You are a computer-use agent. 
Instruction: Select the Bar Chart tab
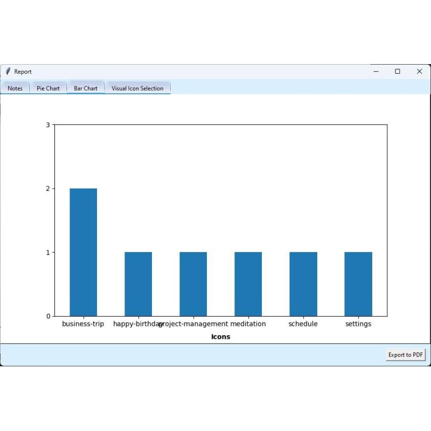pos(86,88)
